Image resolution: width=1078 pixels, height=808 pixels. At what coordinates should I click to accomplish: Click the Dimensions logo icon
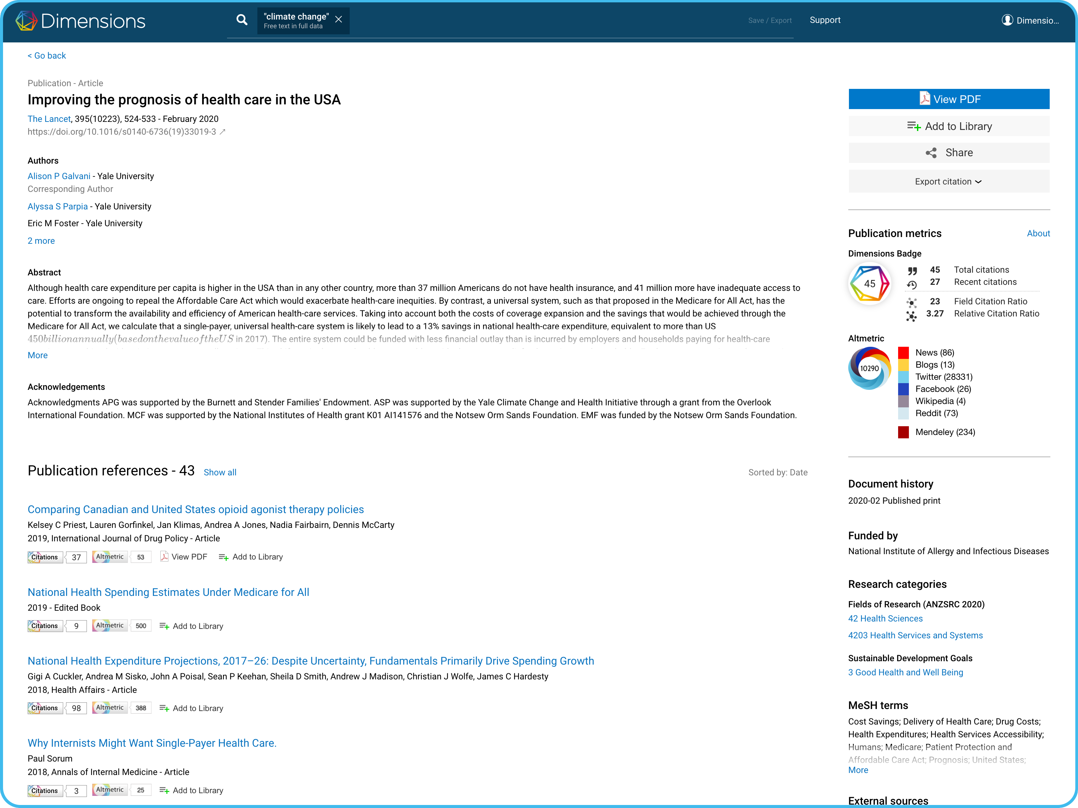(x=26, y=21)
